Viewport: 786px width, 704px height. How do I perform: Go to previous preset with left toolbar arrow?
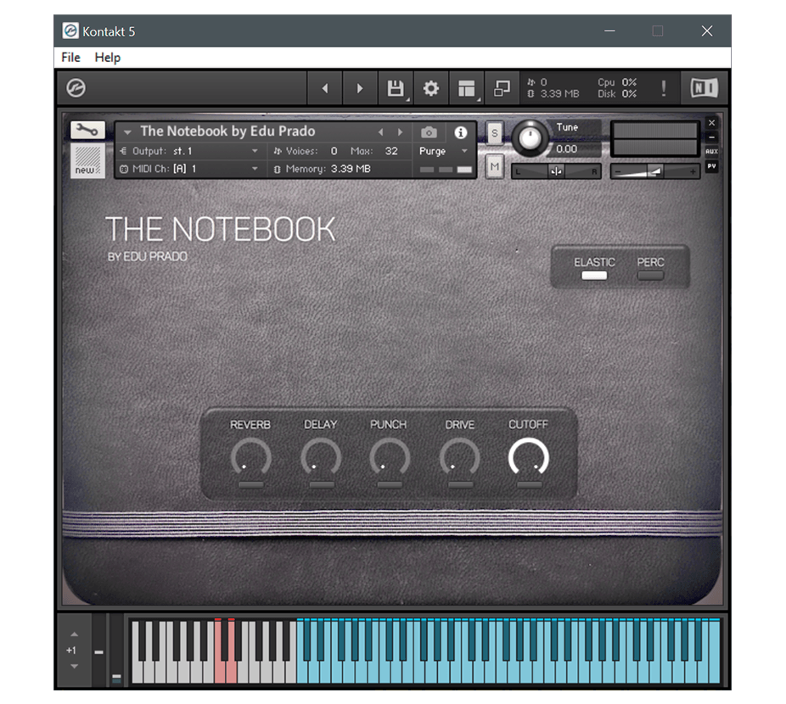click(x=325, y=89)
